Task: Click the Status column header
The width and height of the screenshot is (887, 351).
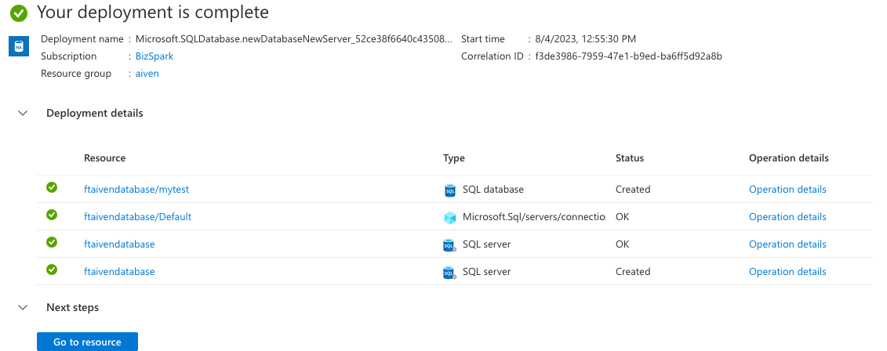Action: (x=630, y=157)
